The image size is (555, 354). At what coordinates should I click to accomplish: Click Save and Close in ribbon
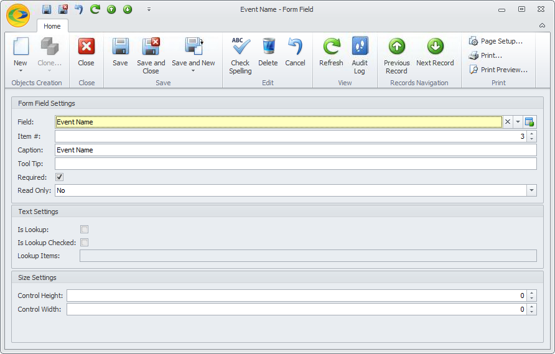pyautogui.click(x=151, y=55)
